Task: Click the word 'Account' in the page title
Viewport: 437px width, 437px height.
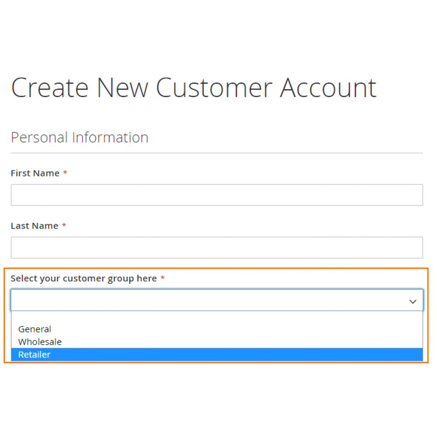Action: [328, 87]
